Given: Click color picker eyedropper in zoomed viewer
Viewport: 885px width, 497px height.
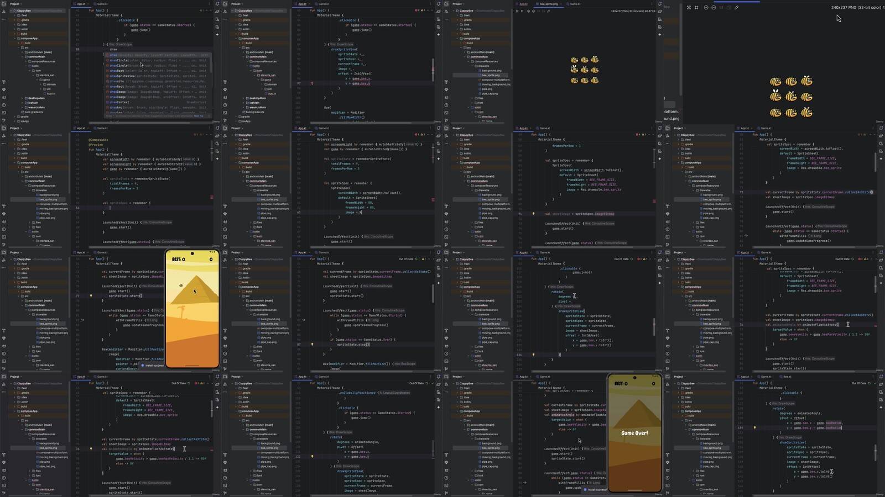Looking at the screenshot, I should coord(736,7).
